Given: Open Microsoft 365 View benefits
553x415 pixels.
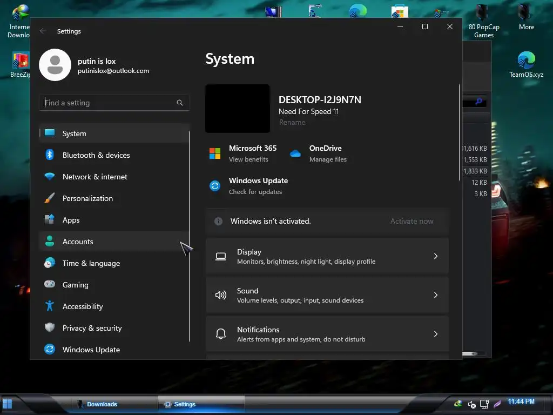Looking at the screenshot, I should 248,159.
